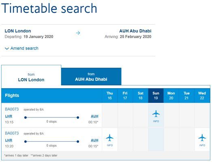Click the Thursday 16 flight plane icon
Screen dimensions: 212x162
tap(110, 138)
